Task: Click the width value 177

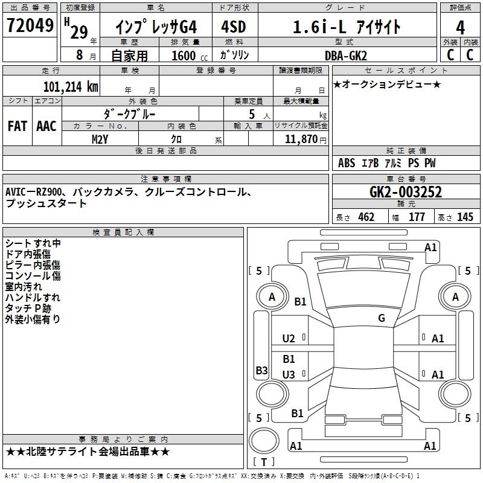Action: coord(417,217)
